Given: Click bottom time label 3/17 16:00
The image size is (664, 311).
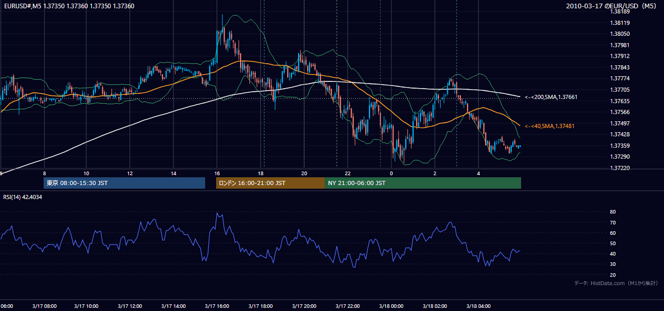Looking at the screenshot, I should coord(217,306).
